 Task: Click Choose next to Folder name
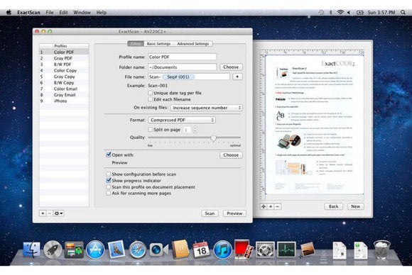click(231, 67)
